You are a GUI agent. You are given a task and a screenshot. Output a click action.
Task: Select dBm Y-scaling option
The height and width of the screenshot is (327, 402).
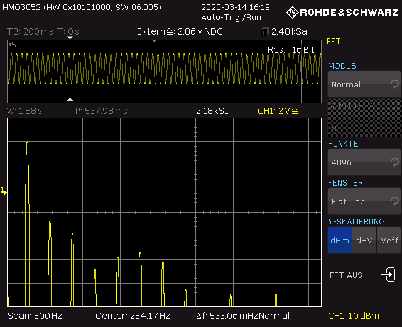click(x=339, y=240)
